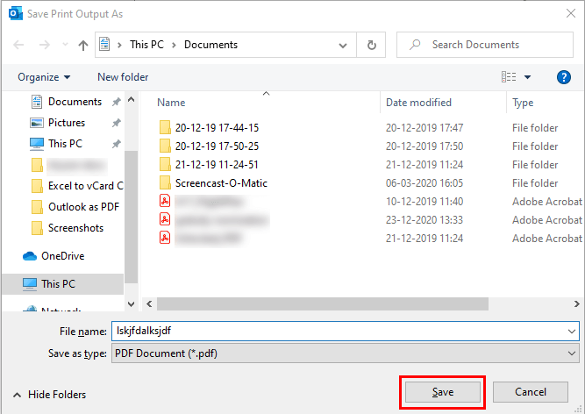Screen dimensions: 585x414
Task: Click navigation pane scroll up arrow
Action: point(131,100)
